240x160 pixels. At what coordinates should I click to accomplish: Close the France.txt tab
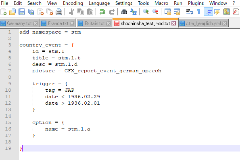(72, 23)
